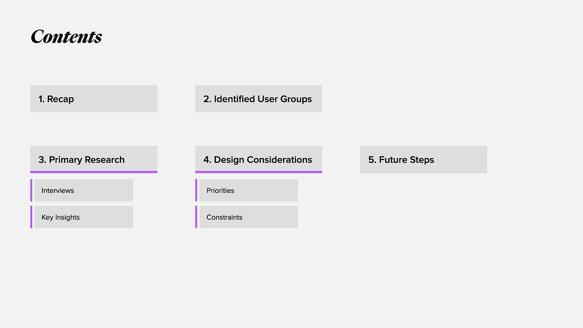Jump to 5. Future Steps section
The width and height of the screenshot is (583, 328).
423,159
